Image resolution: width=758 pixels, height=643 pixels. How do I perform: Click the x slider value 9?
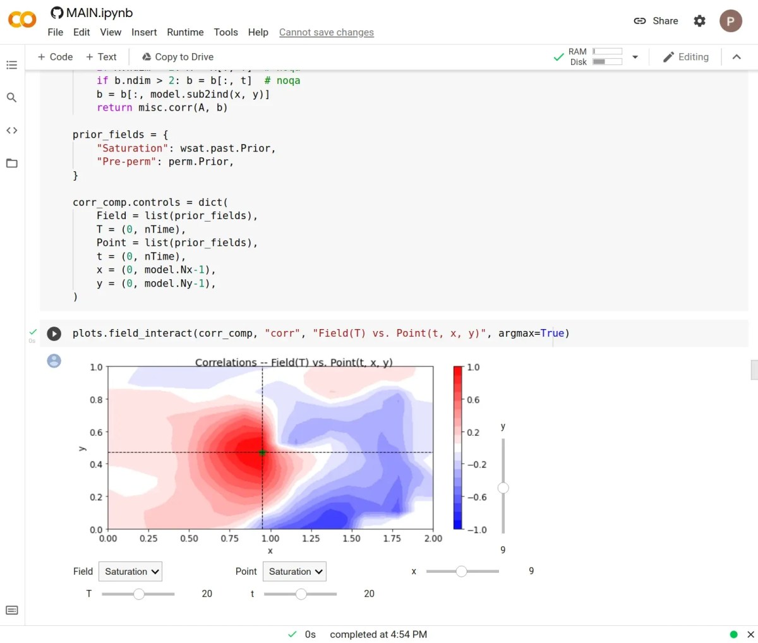coord(531,571)
